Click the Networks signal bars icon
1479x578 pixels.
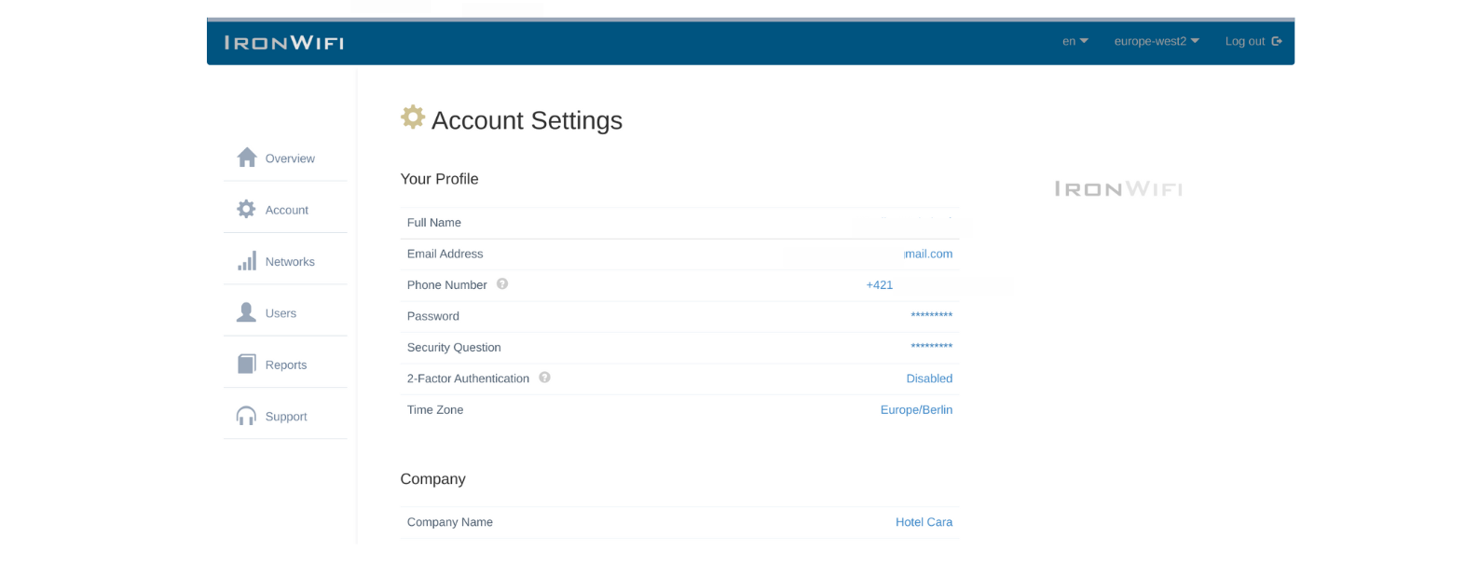pos(246,261)
